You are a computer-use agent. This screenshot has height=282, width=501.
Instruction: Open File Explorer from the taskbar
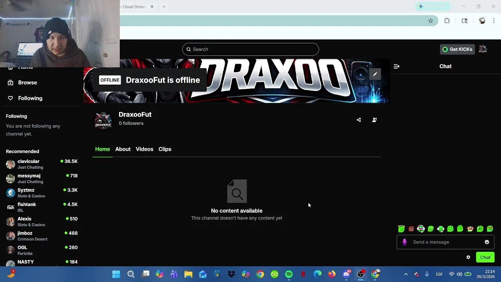click(188, 274)
